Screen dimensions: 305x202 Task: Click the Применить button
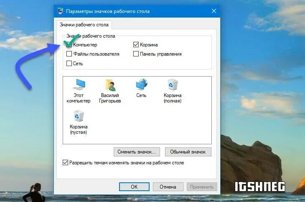pyautogui.click(x=202, y=187)
